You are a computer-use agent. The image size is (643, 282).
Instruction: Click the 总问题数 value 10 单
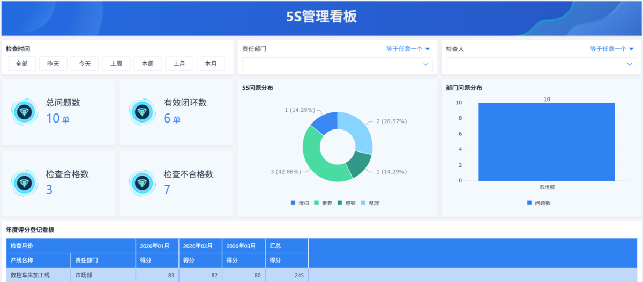(57, 119)
